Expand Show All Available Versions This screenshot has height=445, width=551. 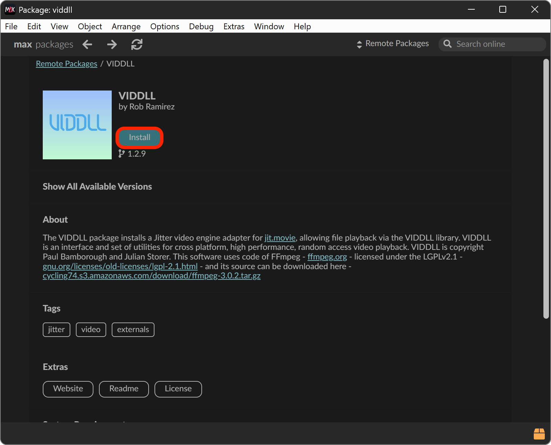(97, 187)
